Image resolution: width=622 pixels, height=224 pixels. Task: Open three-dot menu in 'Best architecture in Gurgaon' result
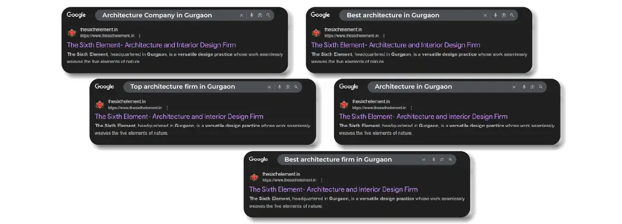pyautogui.click(x=383, y=36)
